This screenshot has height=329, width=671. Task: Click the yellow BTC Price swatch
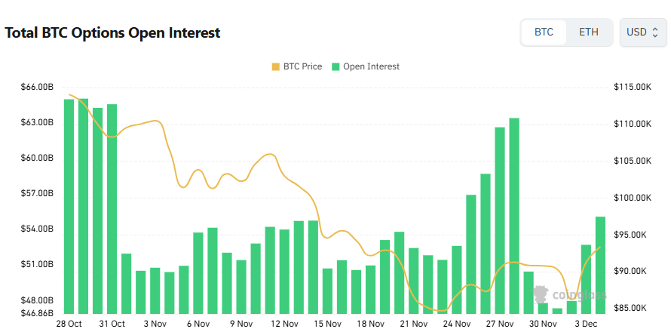pos(275,66)
